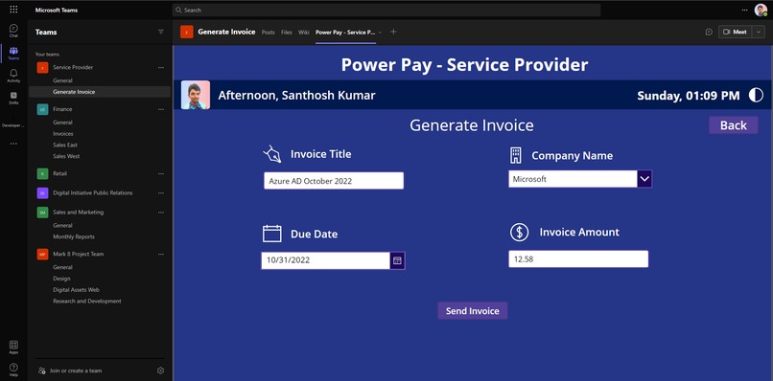Open Retail team more options
Viewport: 773px width, 381px height.
(x=161, y=174)
